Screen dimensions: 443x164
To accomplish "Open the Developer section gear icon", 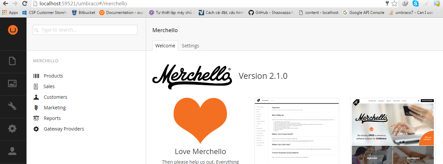I will (x=12, y=129).
